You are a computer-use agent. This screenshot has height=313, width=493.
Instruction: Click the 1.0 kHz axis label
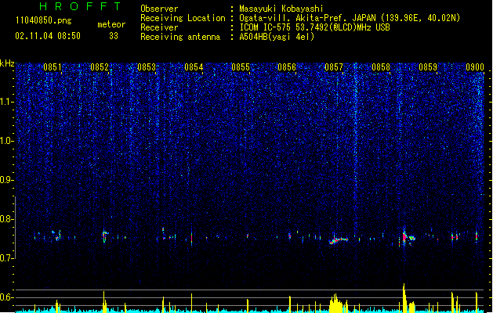(x=7, y=141)
